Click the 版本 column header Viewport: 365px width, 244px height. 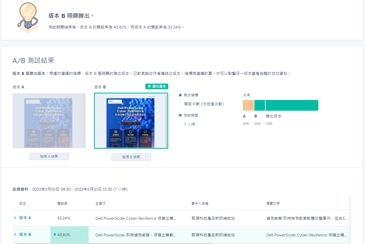coord(23,203)
